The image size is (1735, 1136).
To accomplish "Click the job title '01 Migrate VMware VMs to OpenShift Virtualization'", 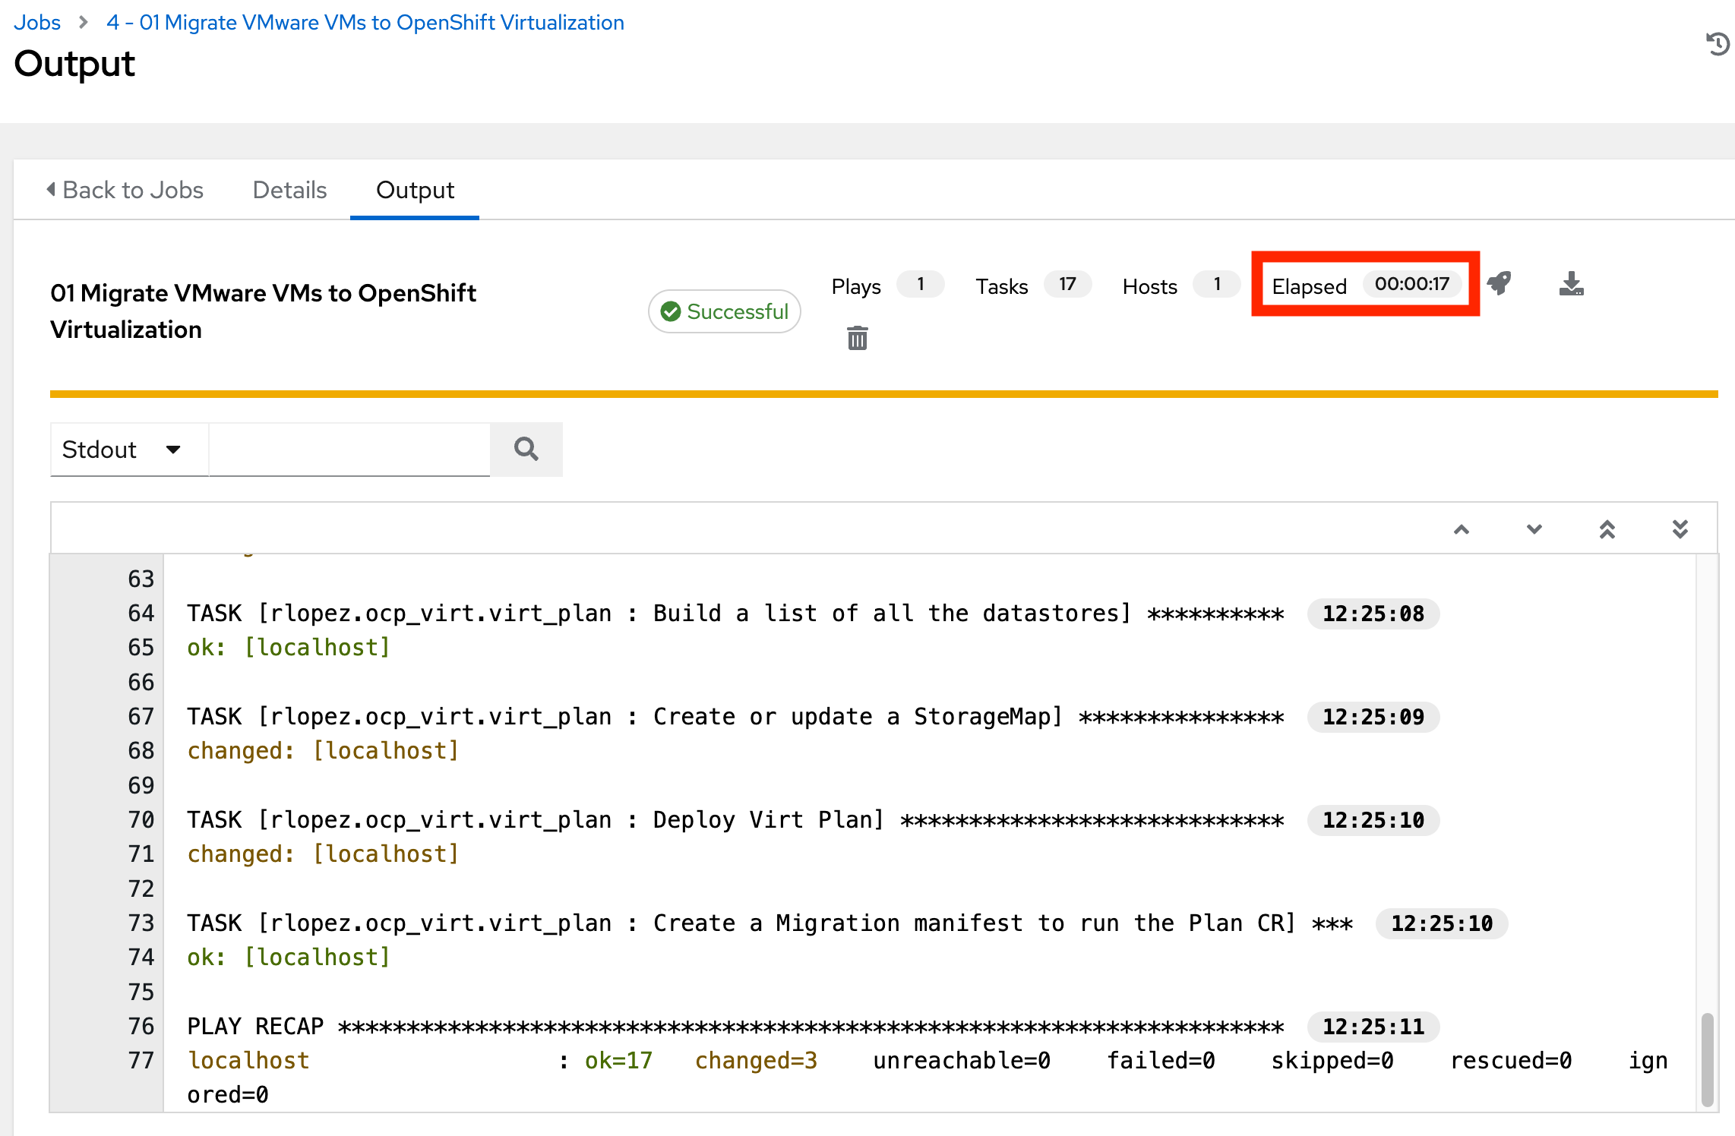I will pyautogui.click(x=263, y=311).
